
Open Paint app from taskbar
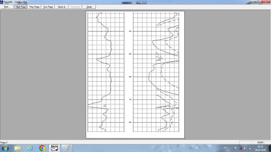(67, 148)
